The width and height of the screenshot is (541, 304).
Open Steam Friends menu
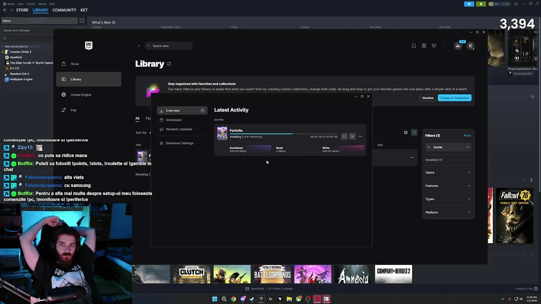coord(31,4)
